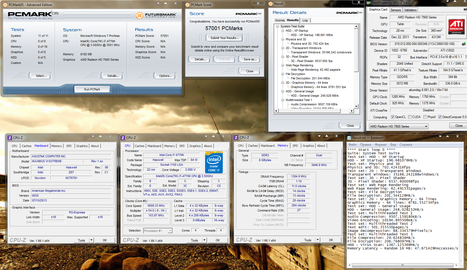Toggle the PhysX checkbox in GPU-Z

coord(425,117)
